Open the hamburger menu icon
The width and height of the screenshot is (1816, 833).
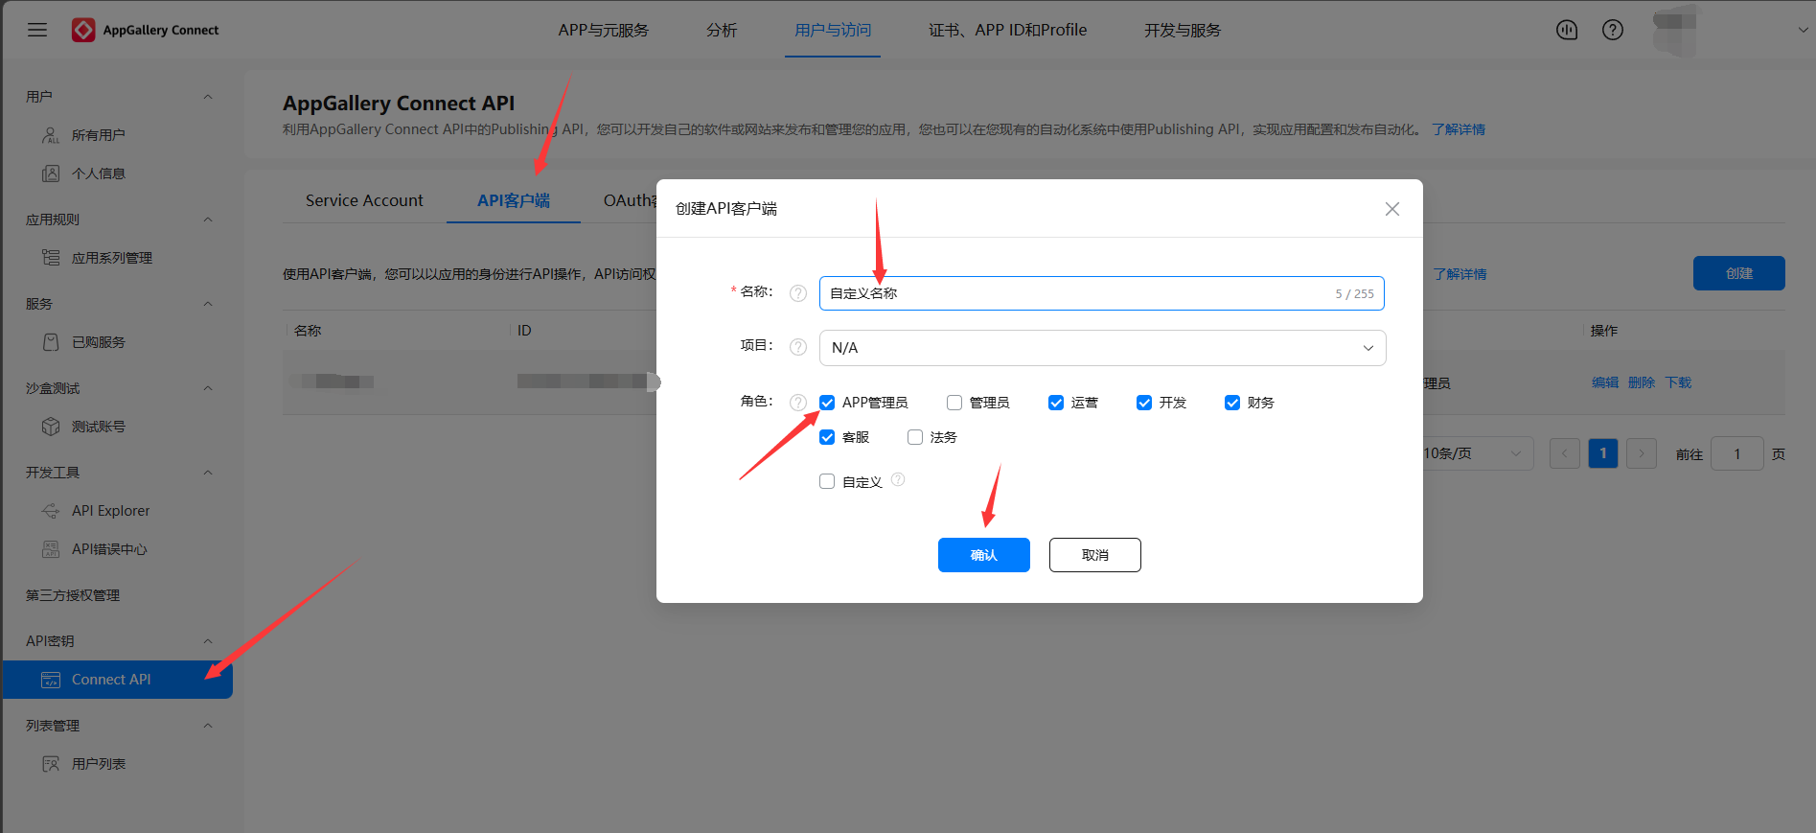[37, 30]
